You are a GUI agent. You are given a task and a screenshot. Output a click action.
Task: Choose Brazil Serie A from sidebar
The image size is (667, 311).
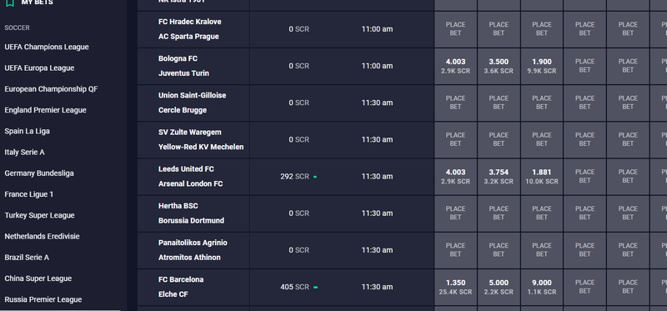pyautogui.click(x=27, y=258)
